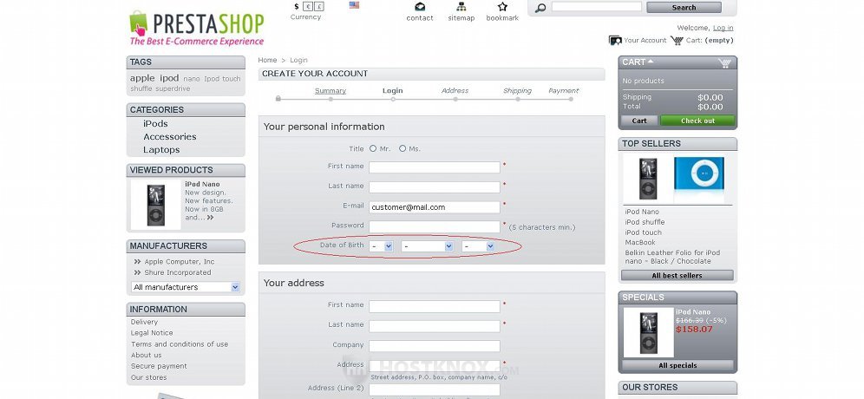Focus First name field in Your address
Image resolution: width=864 pixels, height=399 pixels.
coord(435,306)
